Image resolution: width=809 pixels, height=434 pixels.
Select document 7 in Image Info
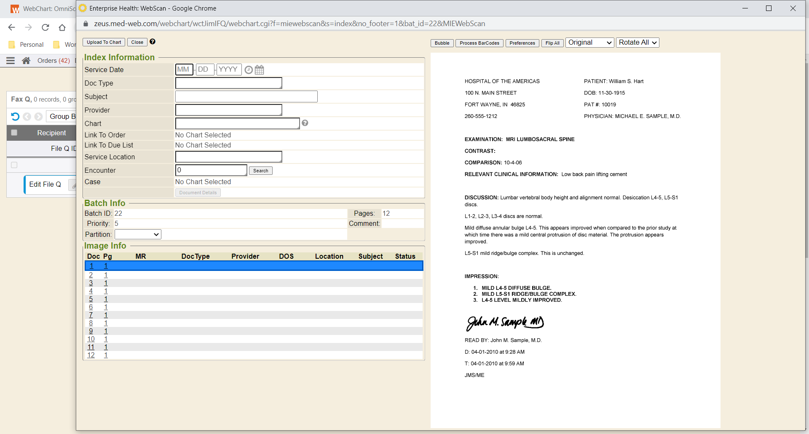click(x=91, y=315)
